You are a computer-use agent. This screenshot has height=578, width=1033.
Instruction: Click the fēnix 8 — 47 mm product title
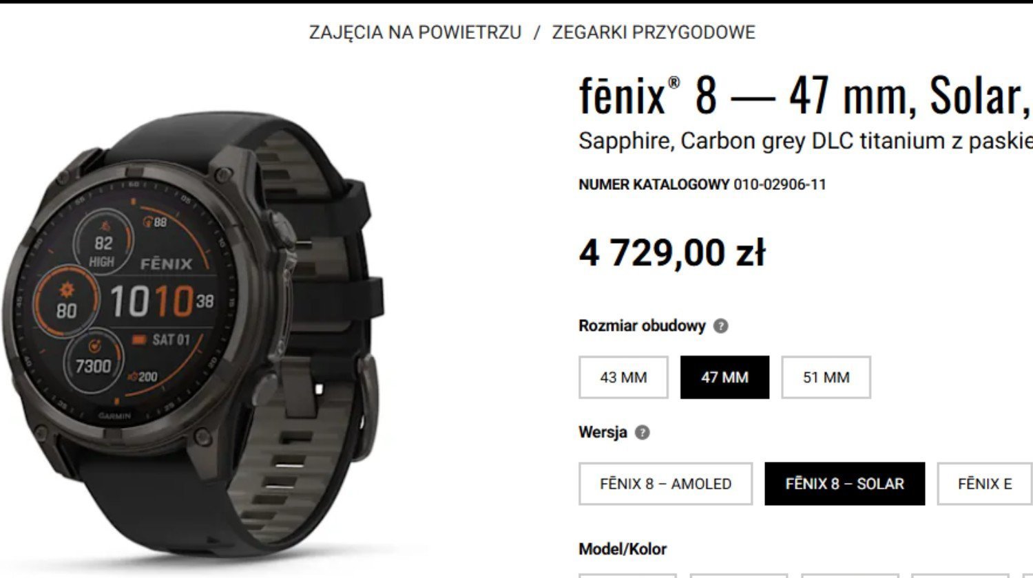(804, 95)
